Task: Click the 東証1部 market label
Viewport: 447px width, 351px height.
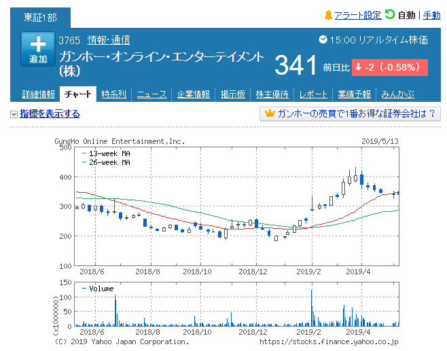Action: click(x=40, y=18)
